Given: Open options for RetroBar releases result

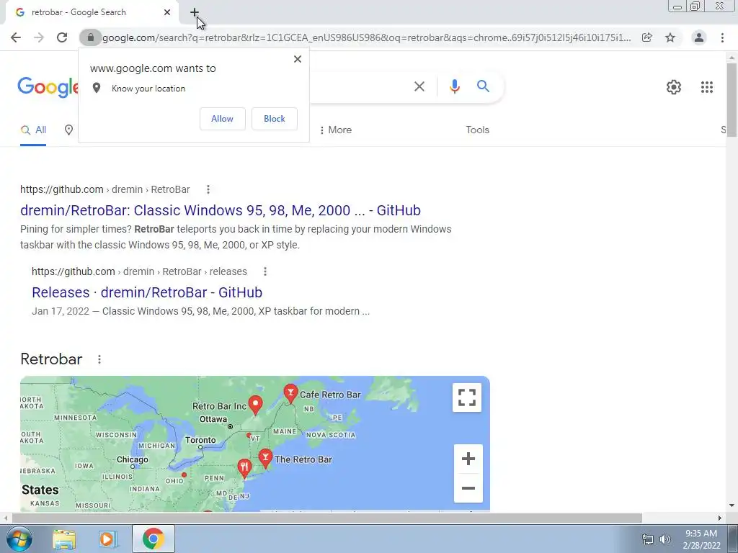Looking at the screenshot, I should coord(265,271).
